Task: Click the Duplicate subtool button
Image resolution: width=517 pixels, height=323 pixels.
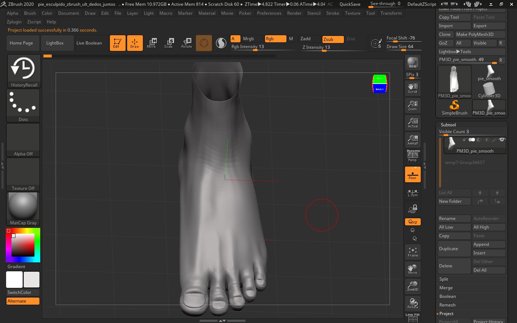Action: [454, 249]
